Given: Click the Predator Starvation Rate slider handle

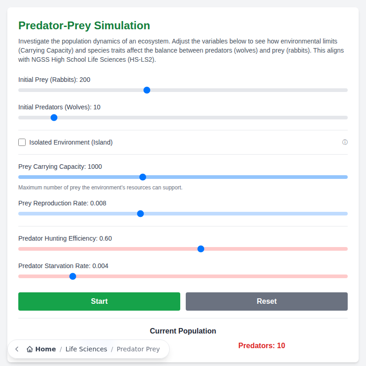Looking at the screenshot, I should (72, 276).
